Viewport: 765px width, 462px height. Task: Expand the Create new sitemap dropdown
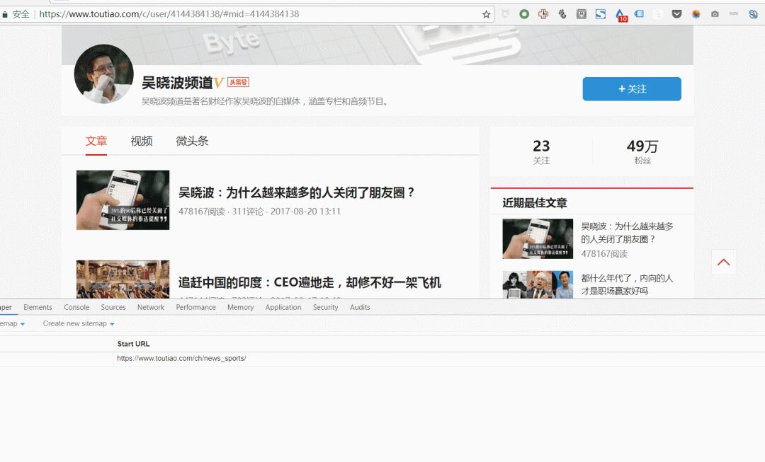point(79,323)
